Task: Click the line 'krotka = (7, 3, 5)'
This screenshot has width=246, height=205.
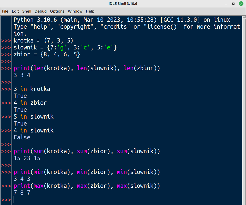Action: (x=44, y=40)
